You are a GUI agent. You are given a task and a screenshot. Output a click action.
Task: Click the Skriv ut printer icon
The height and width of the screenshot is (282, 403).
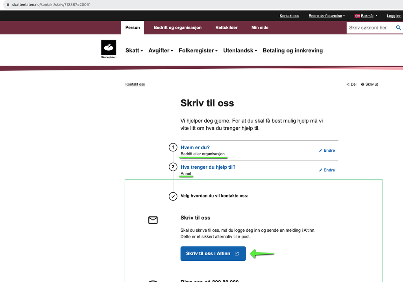pyautogui.click(x=362, y=84)
